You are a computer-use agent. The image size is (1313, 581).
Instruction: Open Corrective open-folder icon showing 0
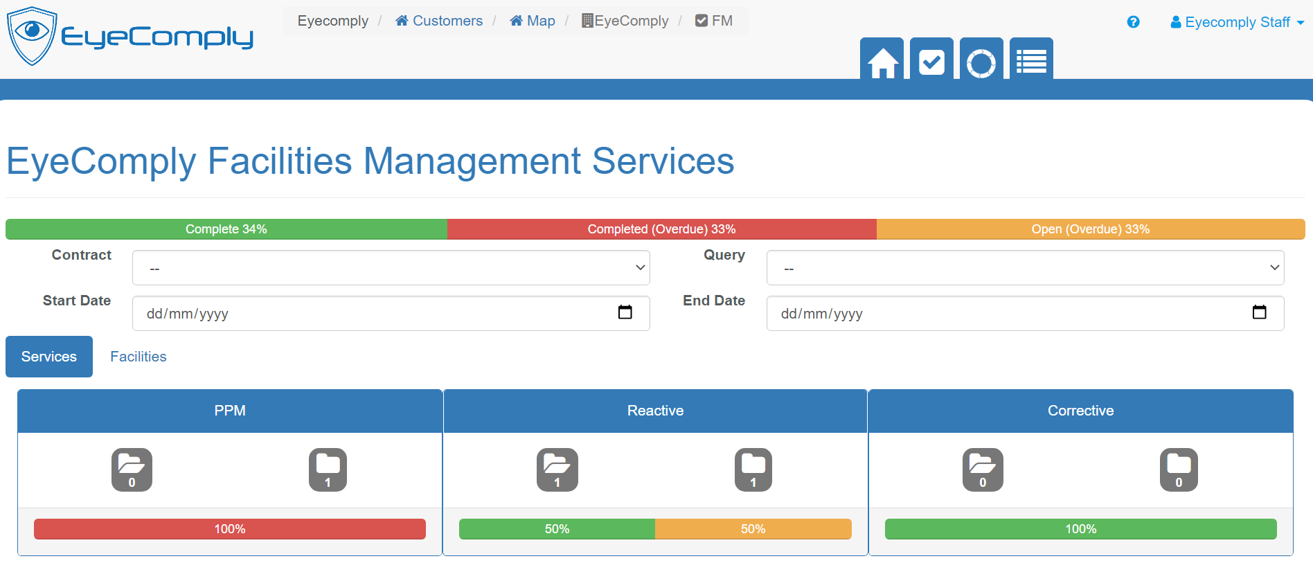(983, 470)
